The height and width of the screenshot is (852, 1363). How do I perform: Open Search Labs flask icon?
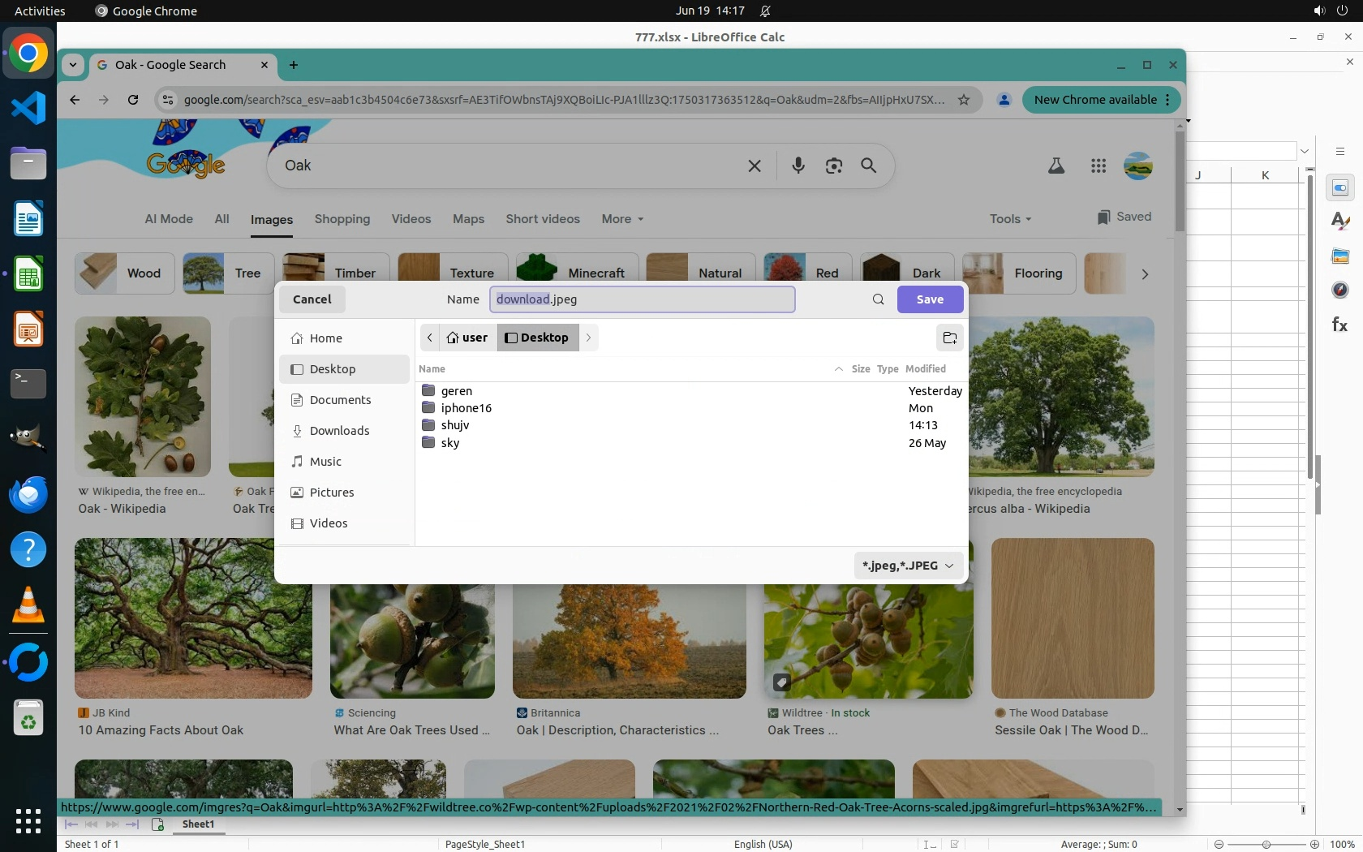pos(1056,166)
